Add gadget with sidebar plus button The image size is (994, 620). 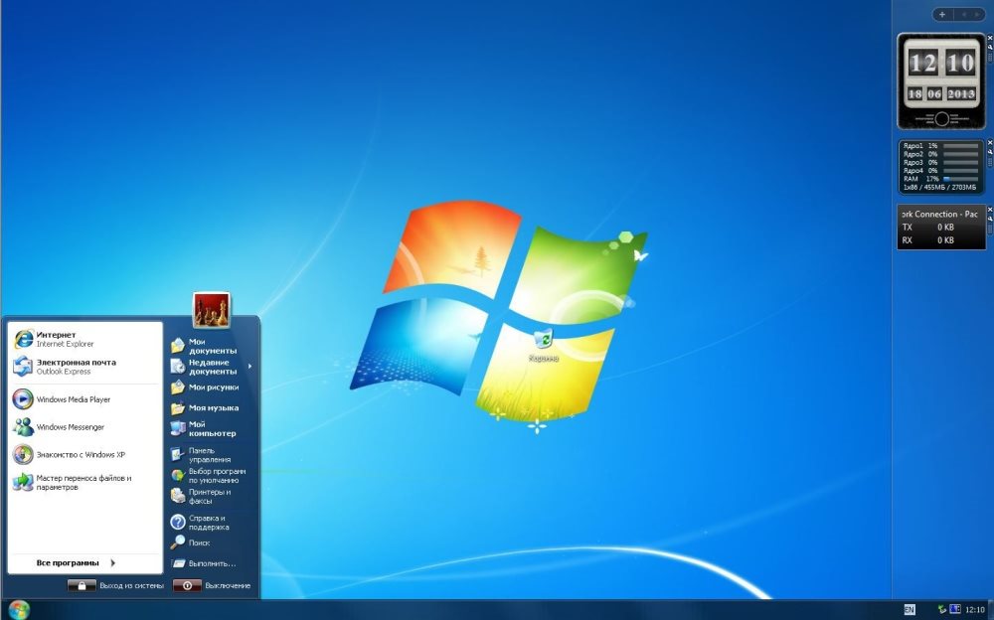pos(941,14)
